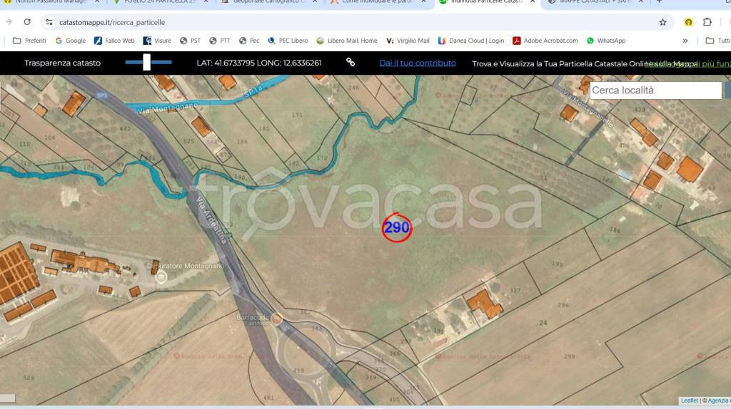
Task: Open the Dai il tuo contributo link
Action: (418, 63)
